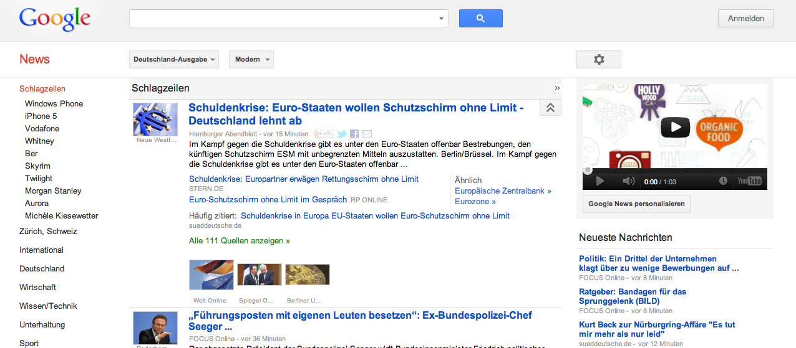Share the Schuldenkrise story on Twitter

[x=342, y=134]
